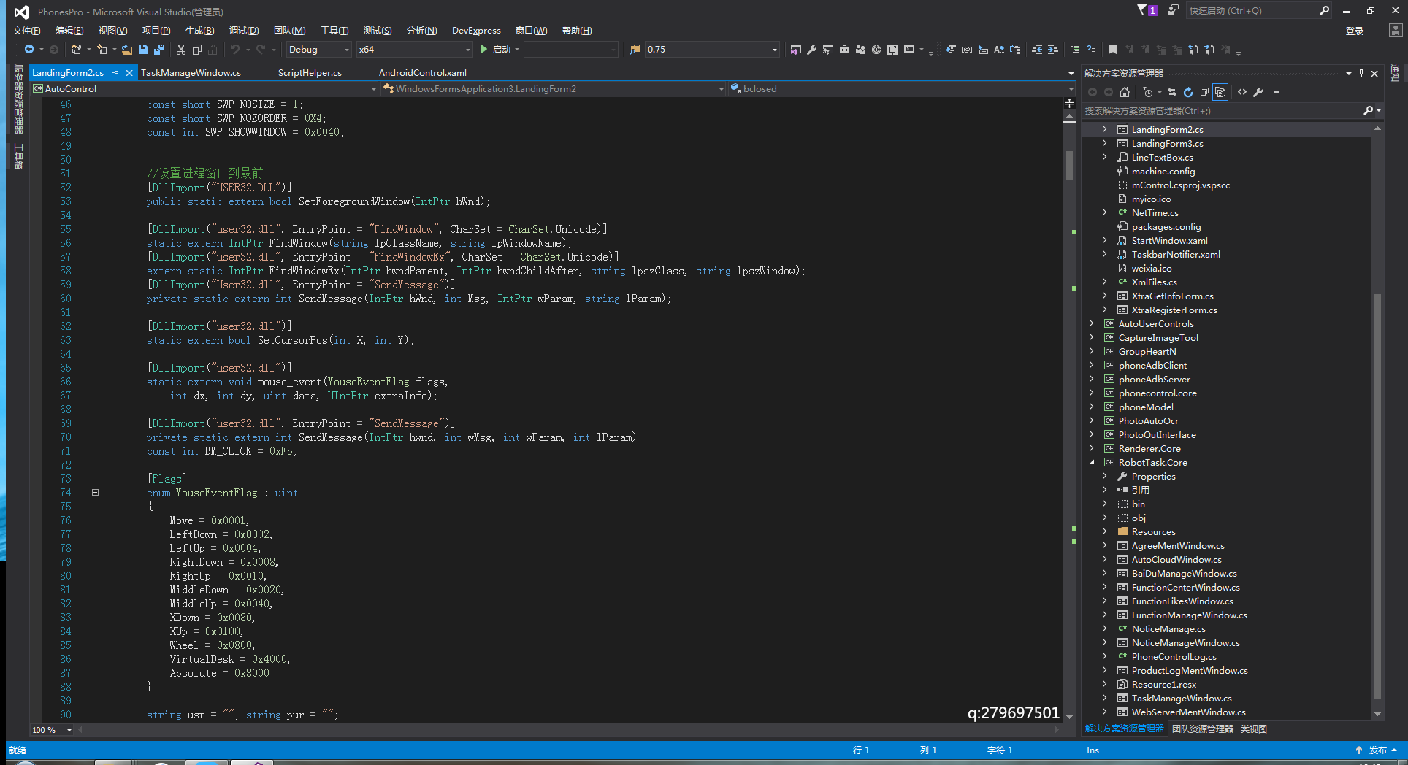Open the 调试(D) menu

pos(243,31)
